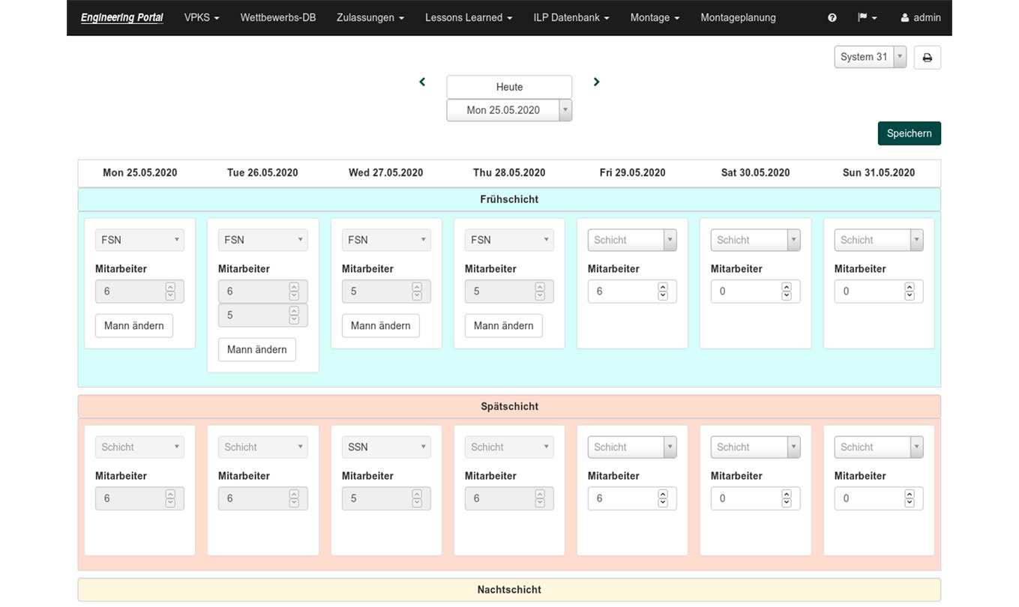
Task: Open System 31 selector dropdown
Action: (x=870, y=57)
